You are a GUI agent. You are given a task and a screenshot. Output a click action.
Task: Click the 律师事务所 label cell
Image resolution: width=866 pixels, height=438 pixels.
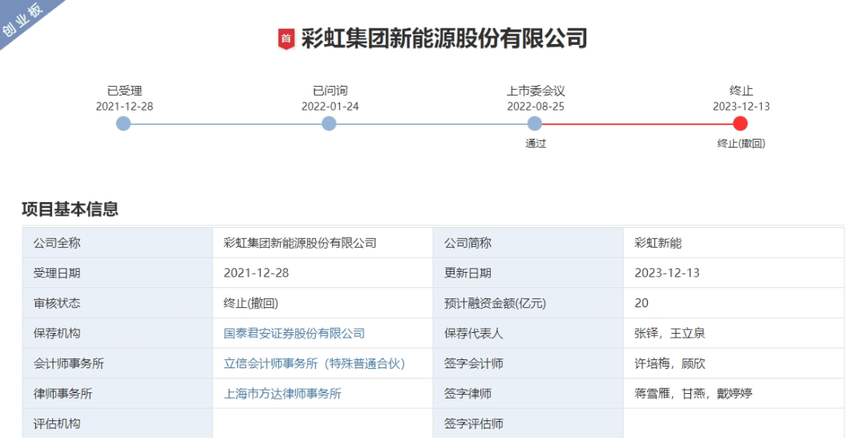[x=118, y=394]
